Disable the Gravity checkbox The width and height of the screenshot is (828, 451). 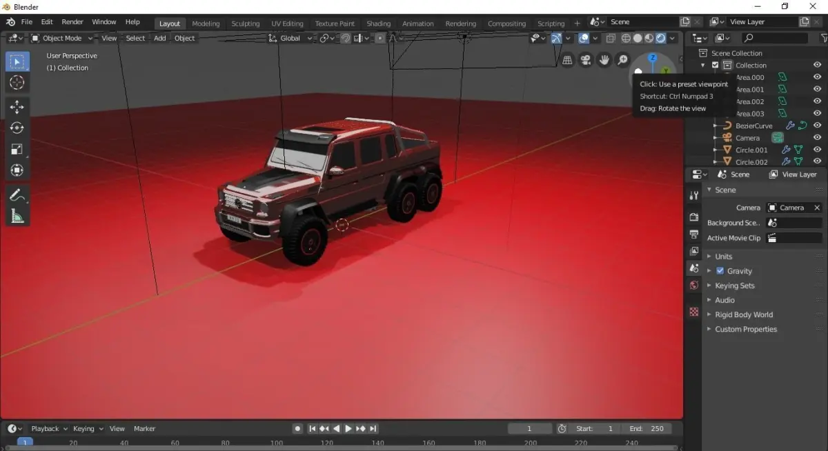pyautogui.click(x=720, y=271)
